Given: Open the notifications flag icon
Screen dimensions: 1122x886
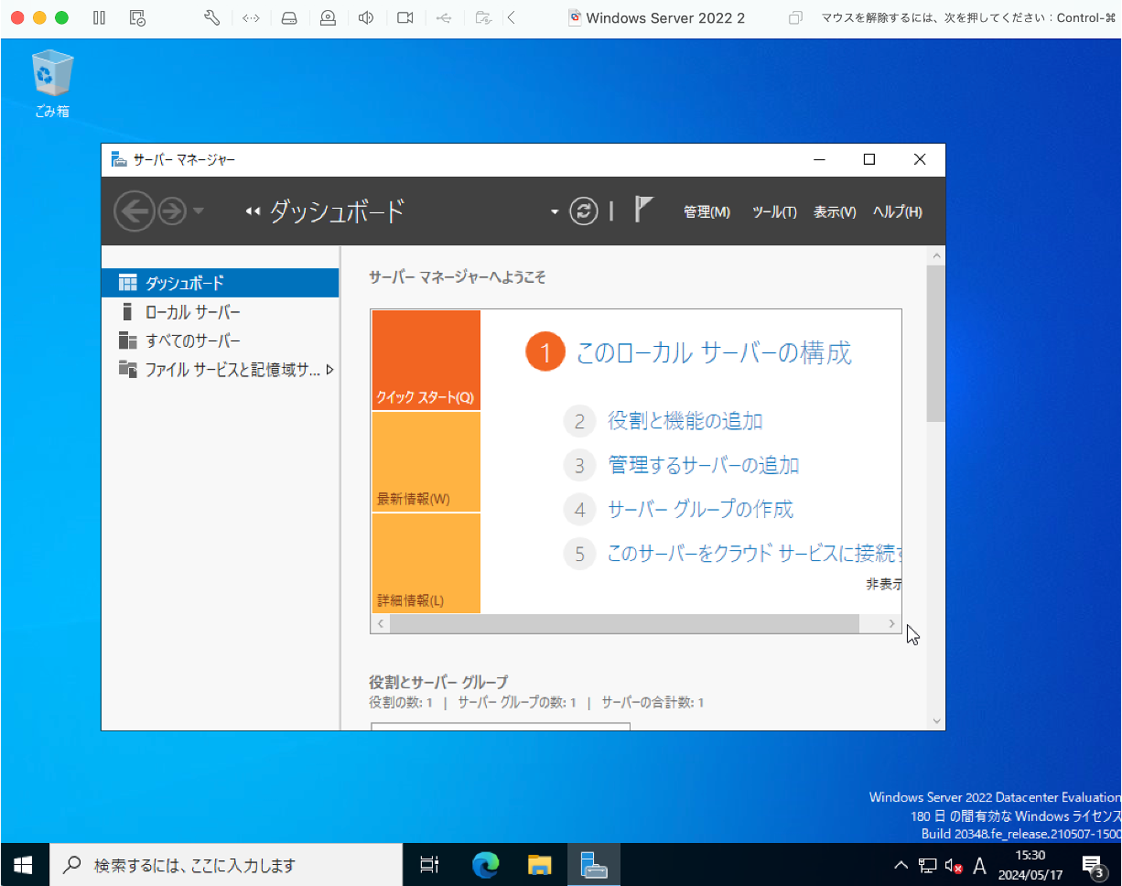Looking at the screenshot, I should click(643, 211).
